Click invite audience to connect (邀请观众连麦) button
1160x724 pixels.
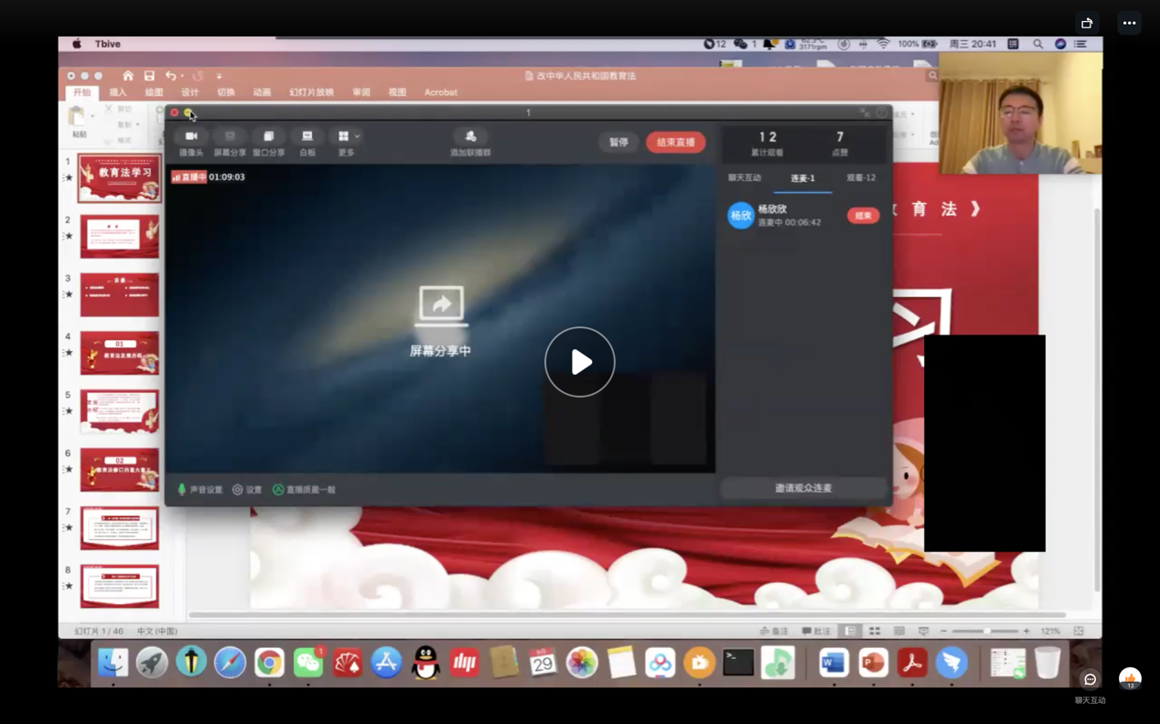click(803, 488)
